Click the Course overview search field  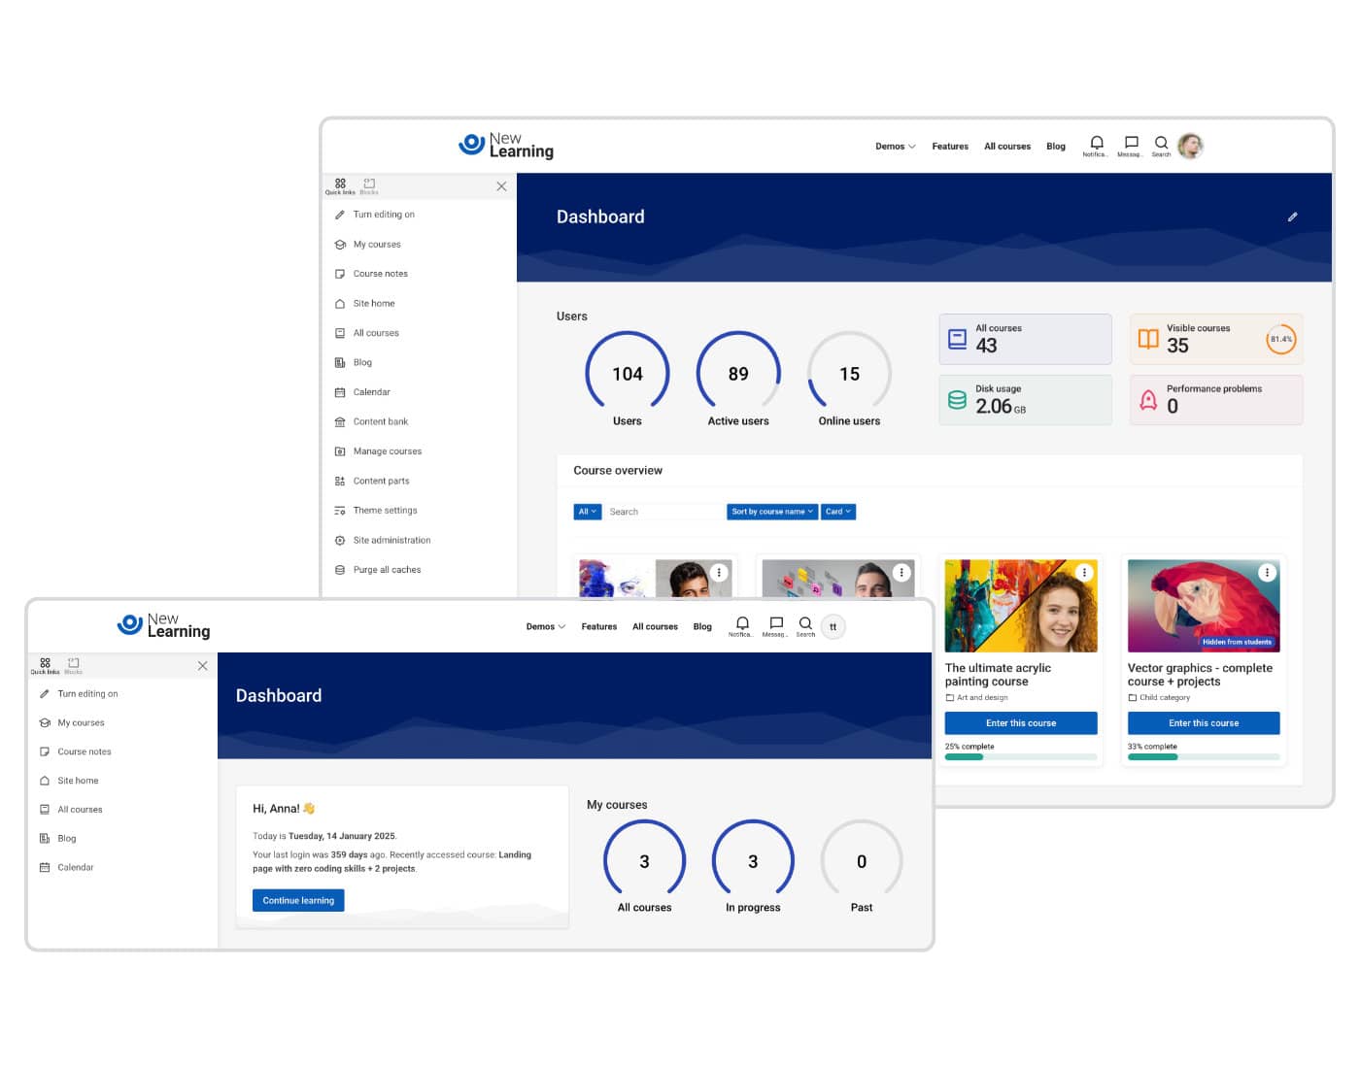pyautogui.click(x=663, y=512)
